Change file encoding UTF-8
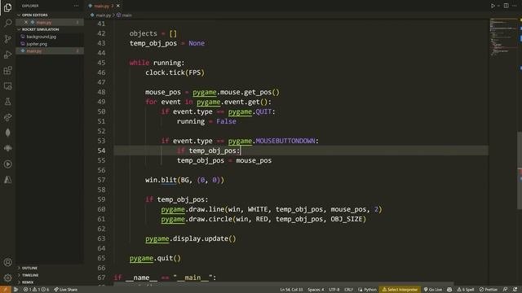The height and width of the screenshot is (293, 522). point(334,290)
